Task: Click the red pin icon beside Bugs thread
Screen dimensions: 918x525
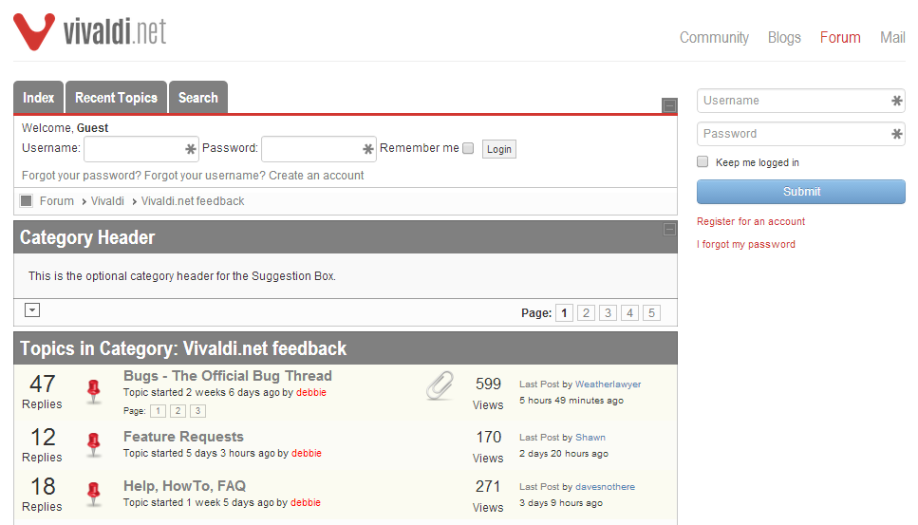Action: 94,390
